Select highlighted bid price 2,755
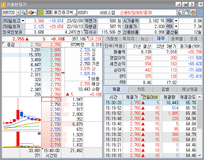 (51, 99)
